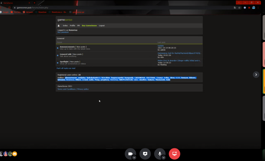Image resolution: width=265 pixels, height=161 pixels.
Task: Open the NeverLose.cc bookmark
Action: [x=58, y=12]
